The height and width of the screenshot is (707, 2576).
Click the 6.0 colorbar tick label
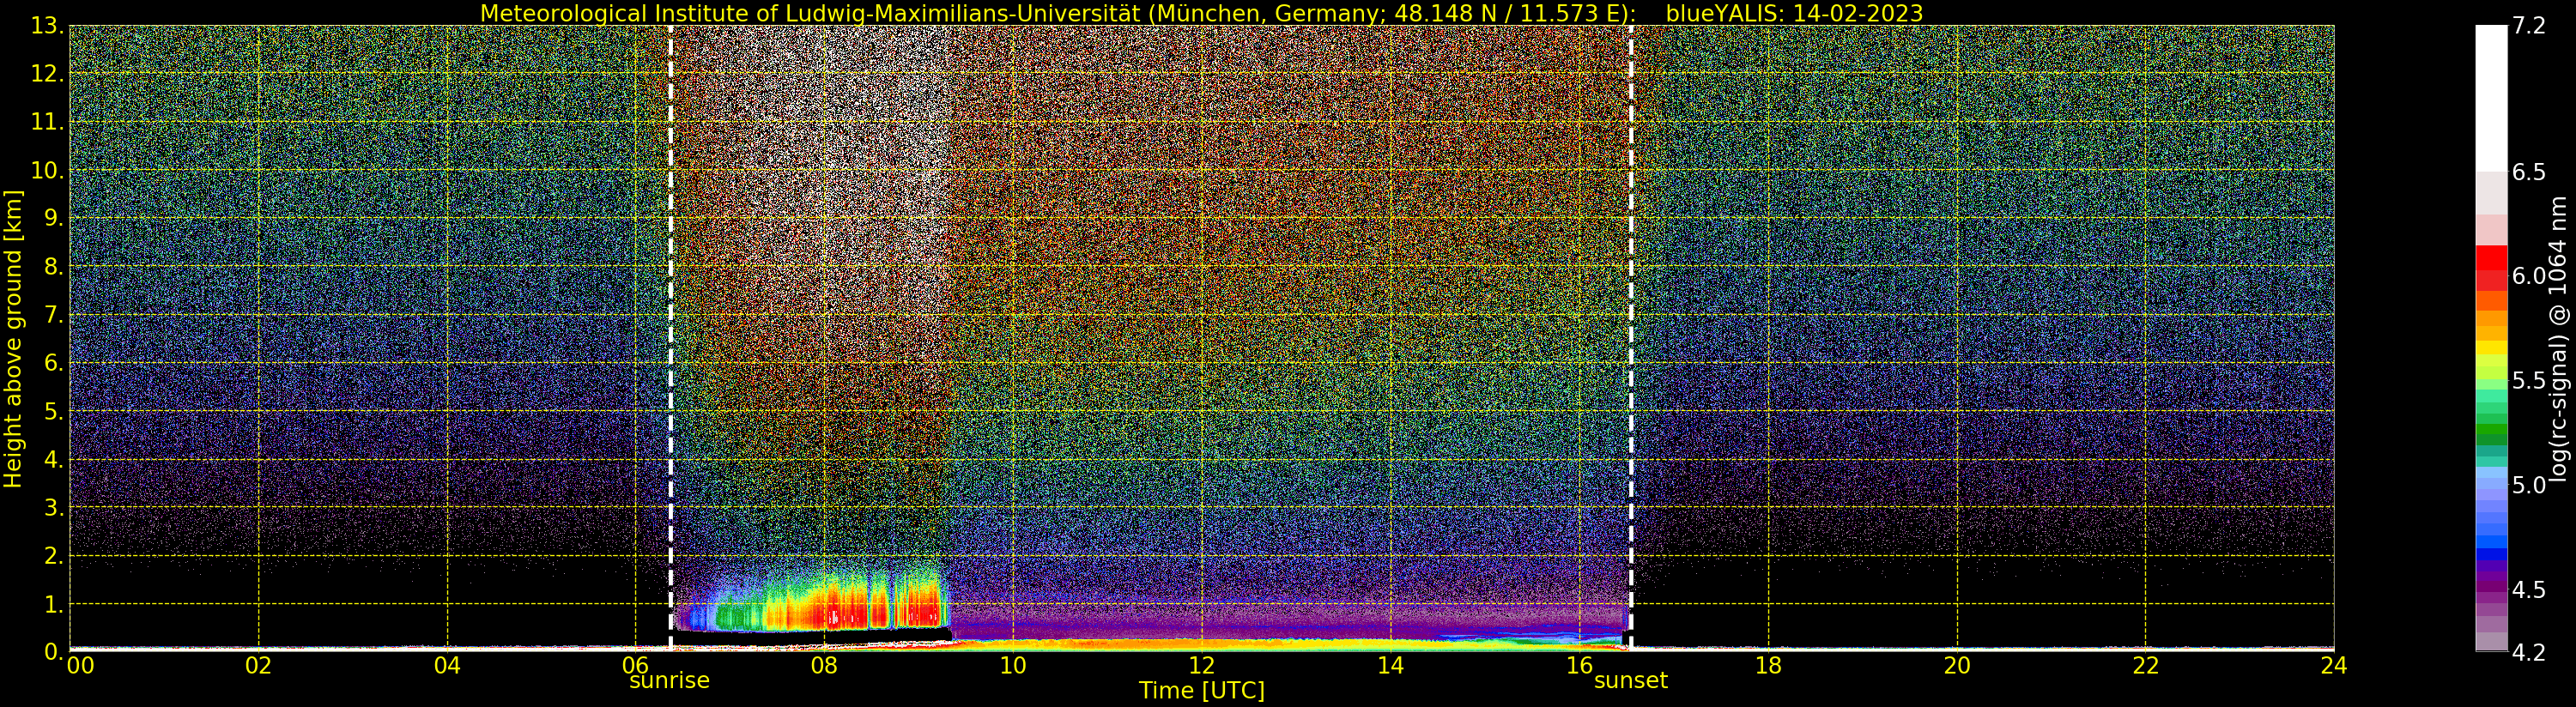point(2529,276)
